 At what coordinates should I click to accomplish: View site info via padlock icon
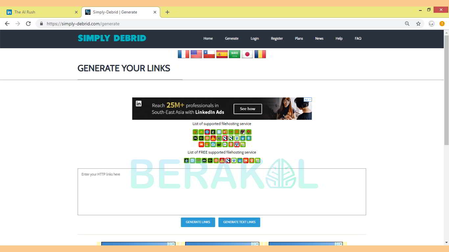pos(41,24)
